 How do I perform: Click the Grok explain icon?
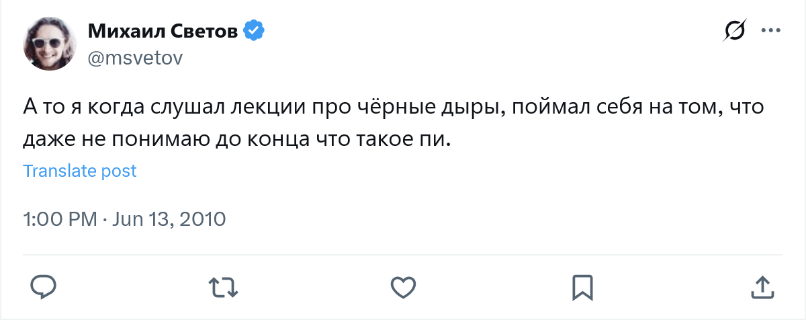(x=735, y=31)
